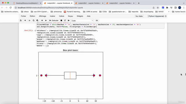Restart the kernel icon

(65, 21)
